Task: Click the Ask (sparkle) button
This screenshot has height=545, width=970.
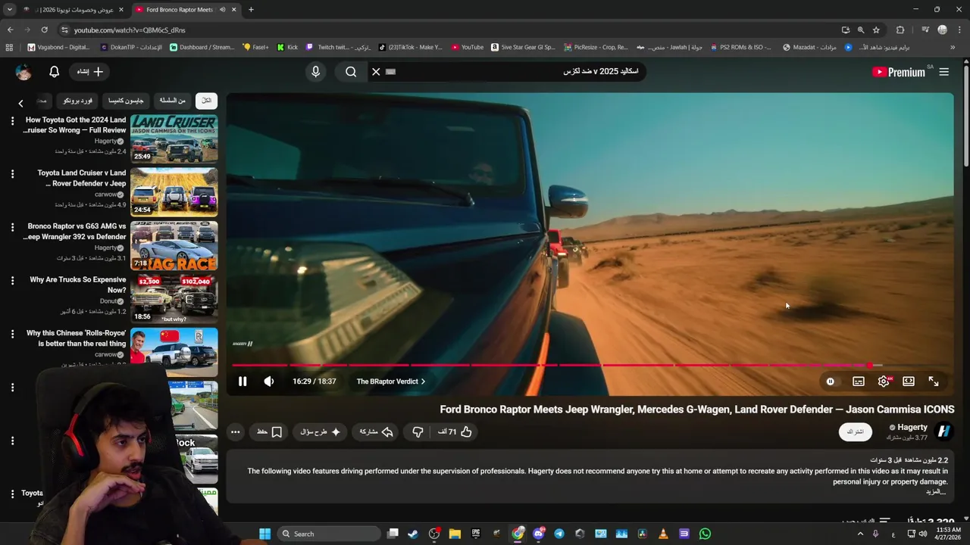Action: pyautogui.click(x=320, y=431)
